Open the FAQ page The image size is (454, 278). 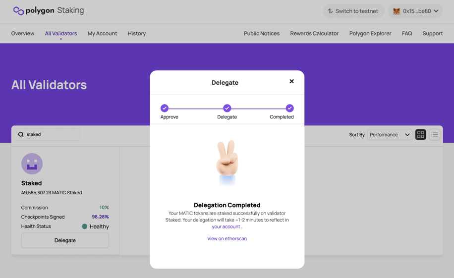[x=407, y=33]
